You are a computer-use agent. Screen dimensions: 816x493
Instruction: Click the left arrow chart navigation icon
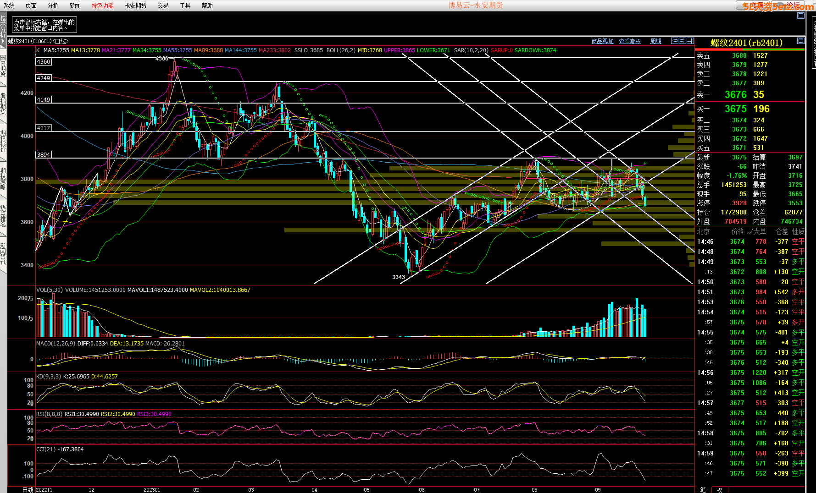675,41
